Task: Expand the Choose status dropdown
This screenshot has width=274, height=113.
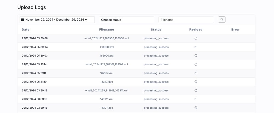Action: pyautogui.click(x=126, y=20)
